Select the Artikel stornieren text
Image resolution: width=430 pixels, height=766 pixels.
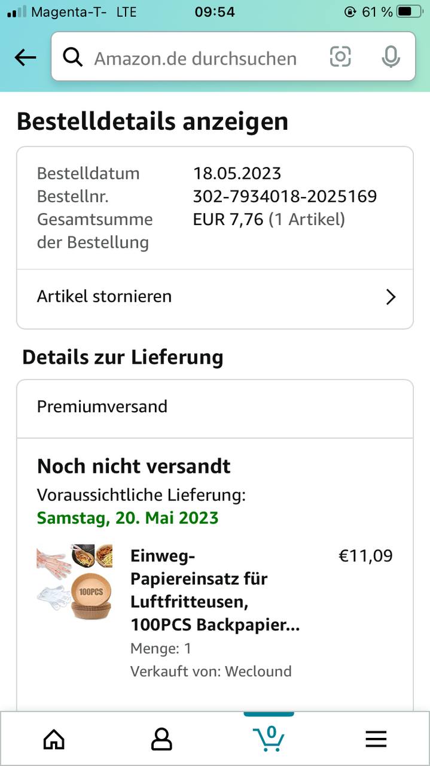coord(104,296)
